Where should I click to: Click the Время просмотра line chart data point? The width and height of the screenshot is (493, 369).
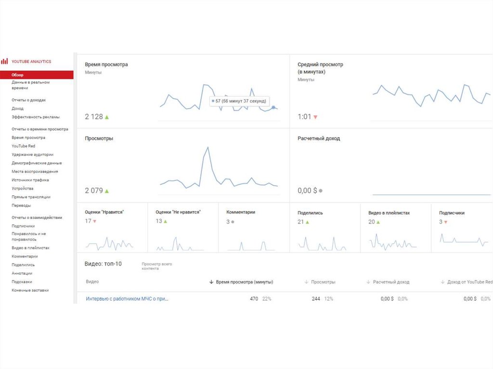tap(273, 107)
